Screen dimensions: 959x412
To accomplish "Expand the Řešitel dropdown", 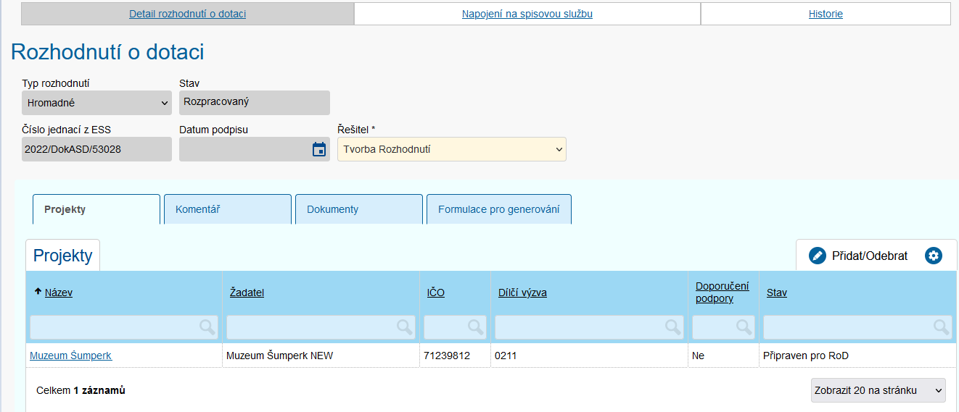I will point(451,149).
